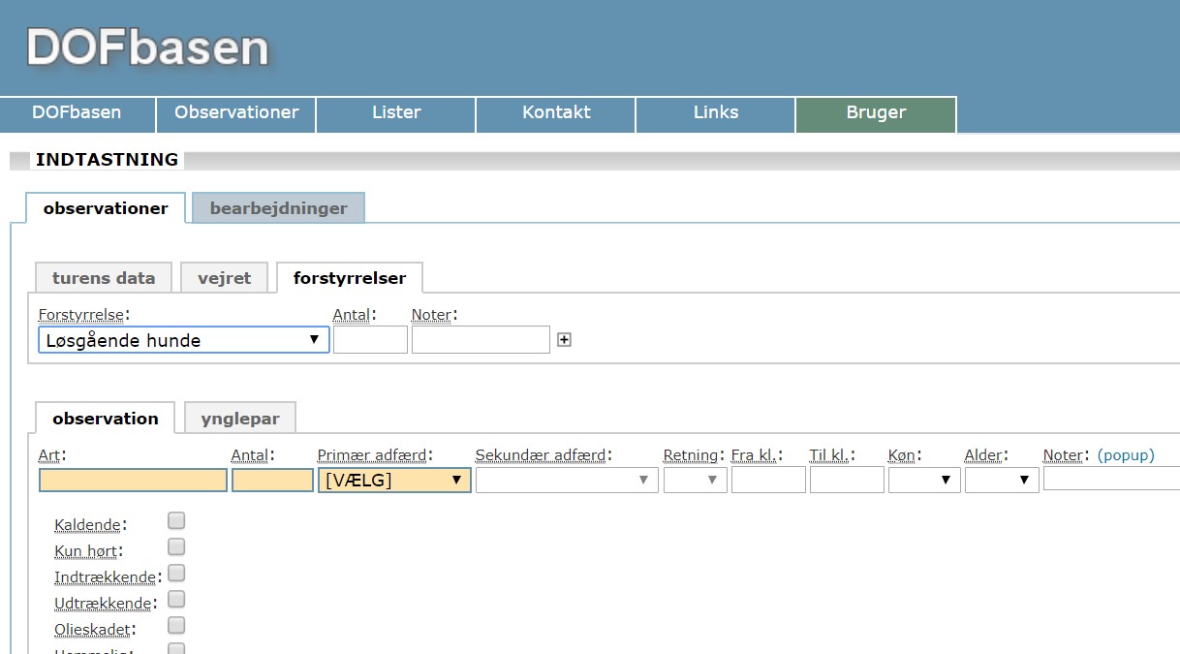Viewport: 1180px width, 654px height.
Task: Switch to the turens data tab
Action: tap(104, 278)
